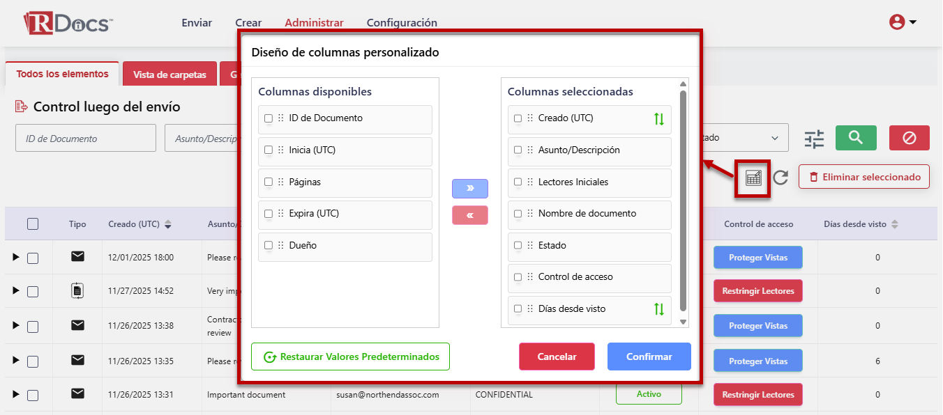Open the Administrar menu
943x415 pixels.
pyautogui.click(x=314, y=22)
